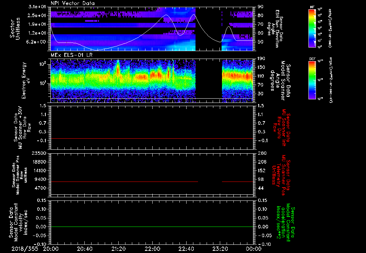Click the 22:00 time tick label

pos(152,249)
